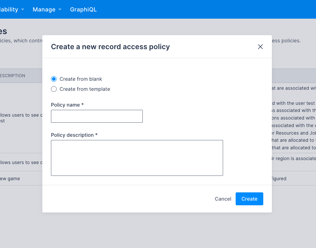Image resolution: width=316 pixels, height=248 pixels.
Task: Expand the Availability navigation dropdown
Action: pos(11,9)
